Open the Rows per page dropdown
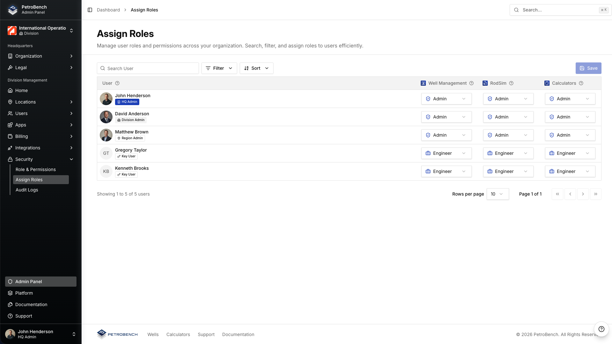This screenshot has height=344, width=612. pos(498,194)
